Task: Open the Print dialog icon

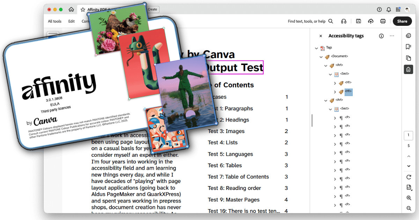Action: point(383,21)
